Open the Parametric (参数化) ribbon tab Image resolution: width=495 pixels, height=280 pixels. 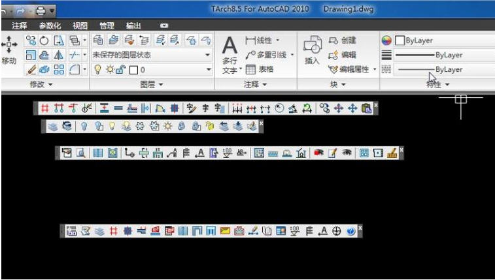50,26
